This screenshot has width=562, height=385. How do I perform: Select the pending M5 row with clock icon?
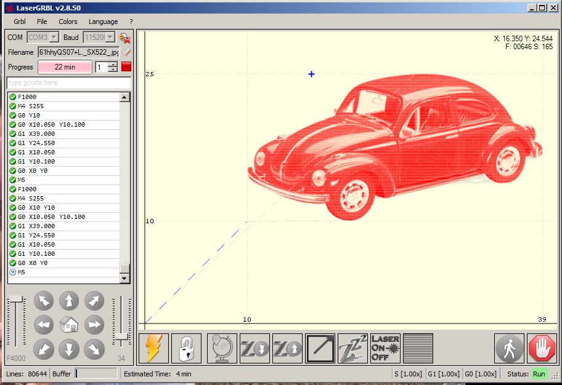[x=64, y=272]
